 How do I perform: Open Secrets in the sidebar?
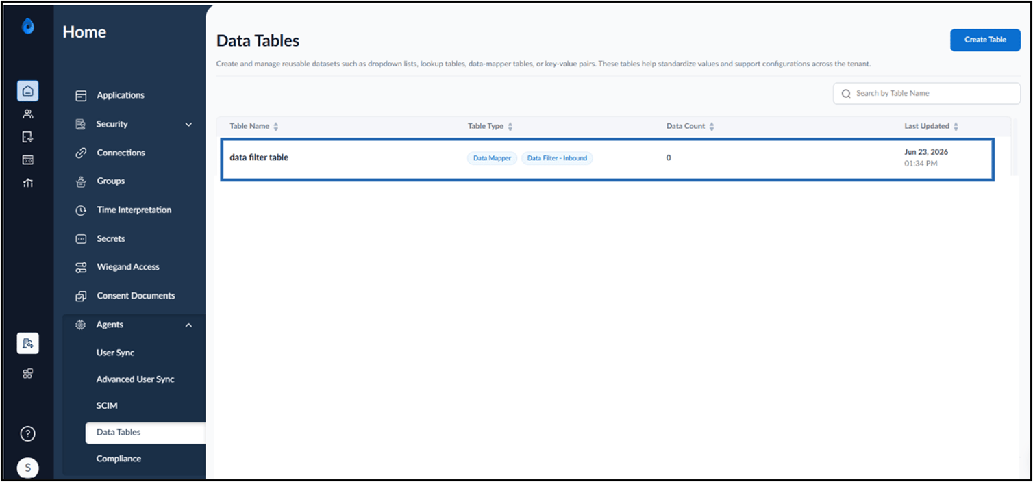[111, 239]
